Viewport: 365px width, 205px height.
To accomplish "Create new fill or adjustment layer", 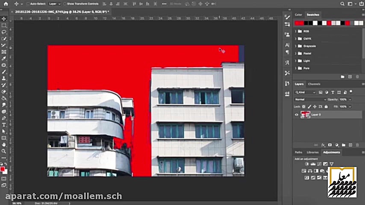I will [x=337, y=145].
